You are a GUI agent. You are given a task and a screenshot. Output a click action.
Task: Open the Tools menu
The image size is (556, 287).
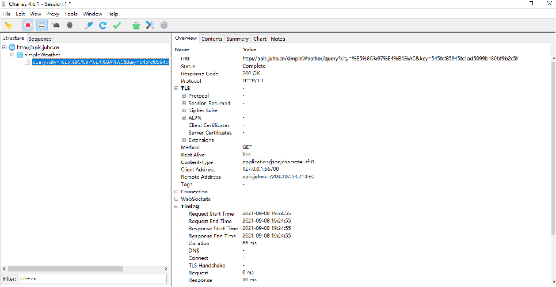pos(71,14)
